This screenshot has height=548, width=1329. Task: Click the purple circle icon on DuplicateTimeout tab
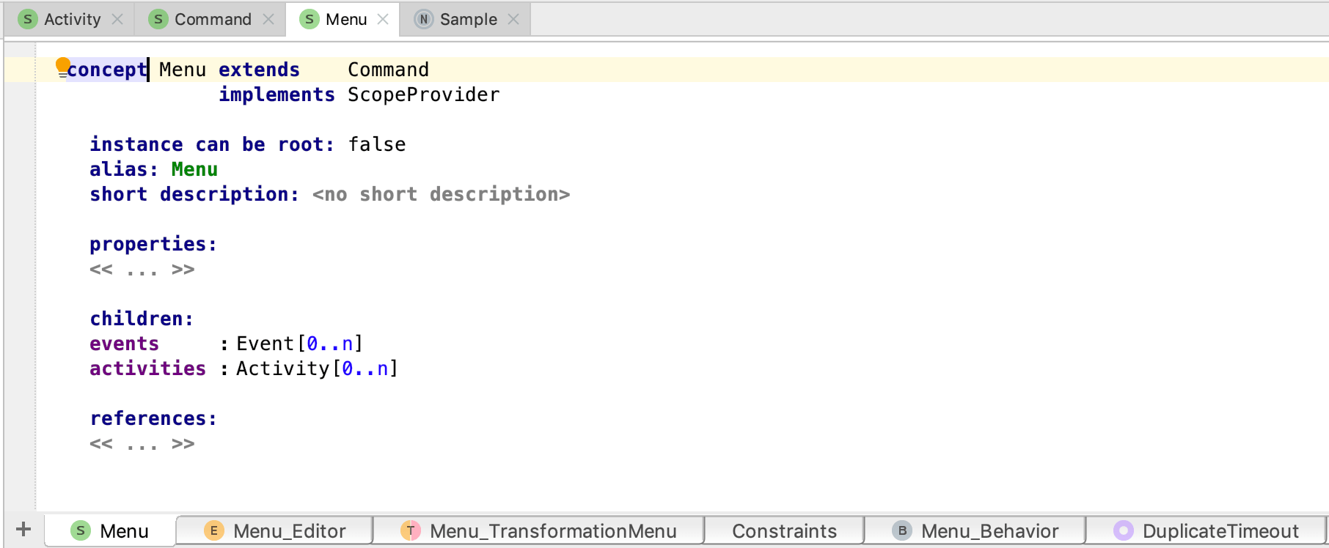tap(1124, 530)
